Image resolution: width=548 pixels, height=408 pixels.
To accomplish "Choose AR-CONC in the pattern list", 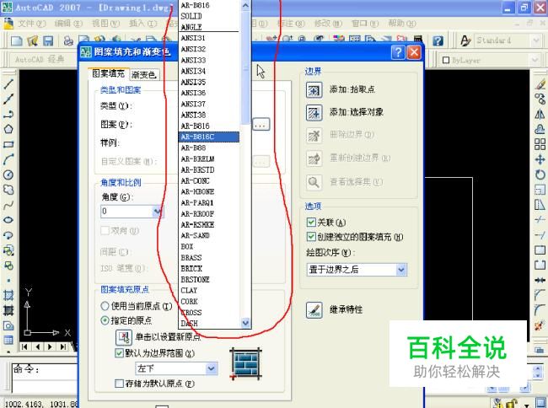I will pyautogui.click(x=209, y=181).
